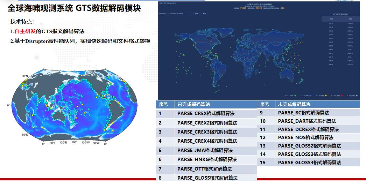The image size is (366, 181).
Task: Click the decoded success value 58919
Action: [x=259, y=8]
